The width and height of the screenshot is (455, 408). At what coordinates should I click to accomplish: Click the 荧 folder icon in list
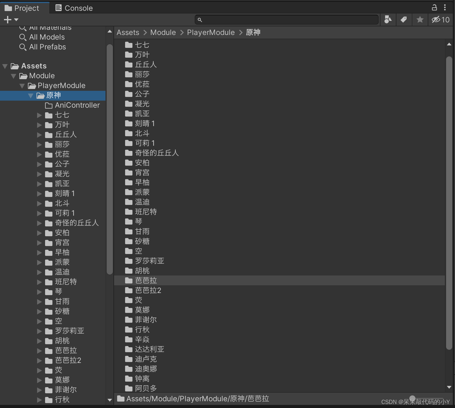129,300
